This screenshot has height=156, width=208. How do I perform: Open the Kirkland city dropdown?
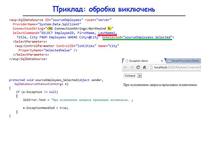133,76
